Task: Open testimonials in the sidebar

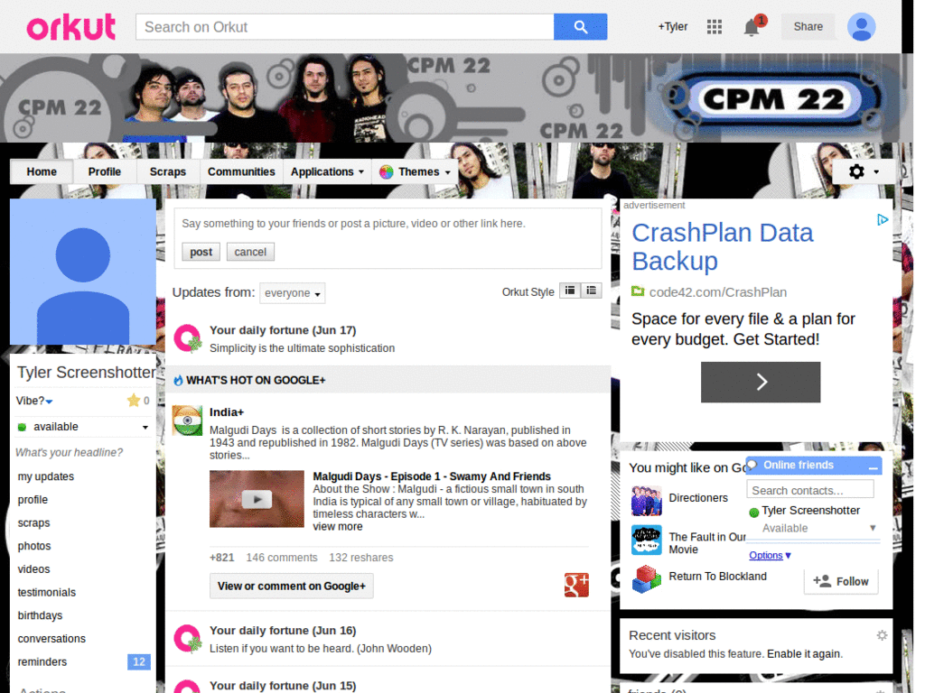Action: click(47, 593)
